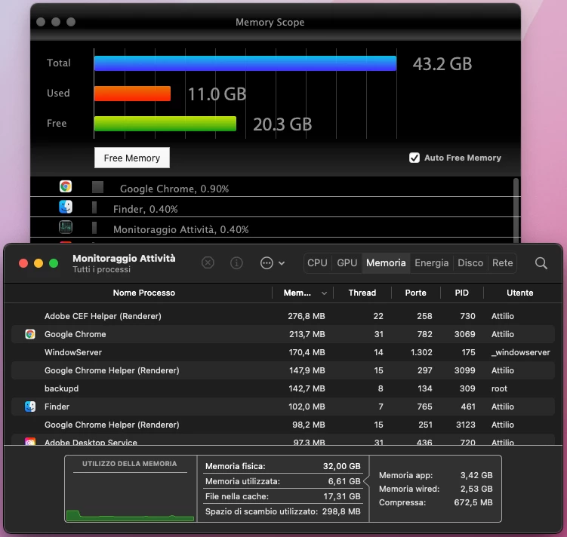The image size is (567, 537).
Task: Click the Compressa 672,5 MB value
Action: [473, 502]
